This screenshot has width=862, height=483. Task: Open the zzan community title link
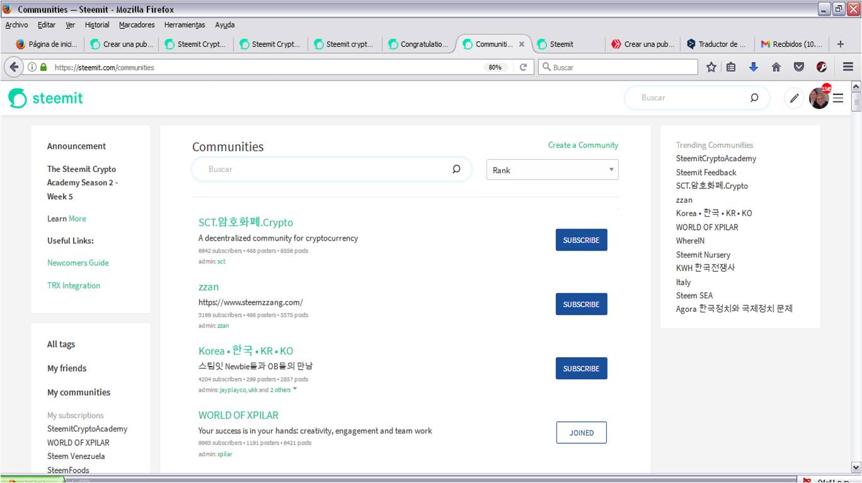click(209, 287)
